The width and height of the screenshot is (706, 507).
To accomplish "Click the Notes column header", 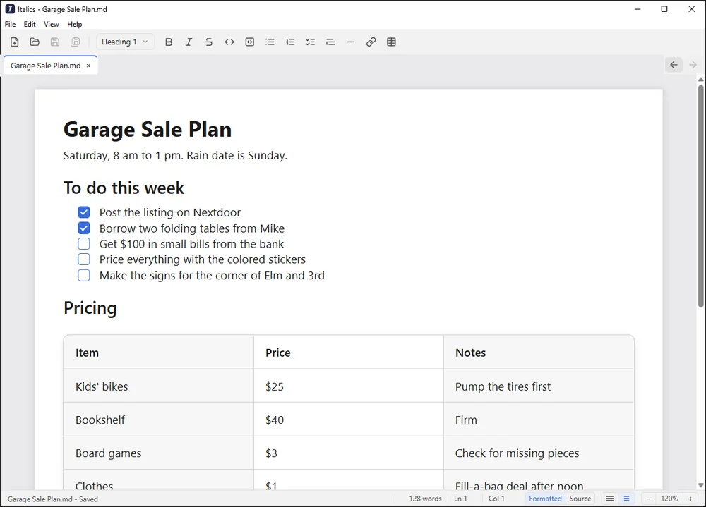I will click(539, 353).
